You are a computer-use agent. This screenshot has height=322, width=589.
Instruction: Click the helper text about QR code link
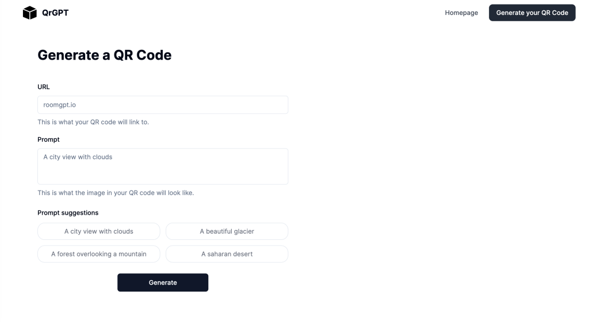click(x=93, y=122)
